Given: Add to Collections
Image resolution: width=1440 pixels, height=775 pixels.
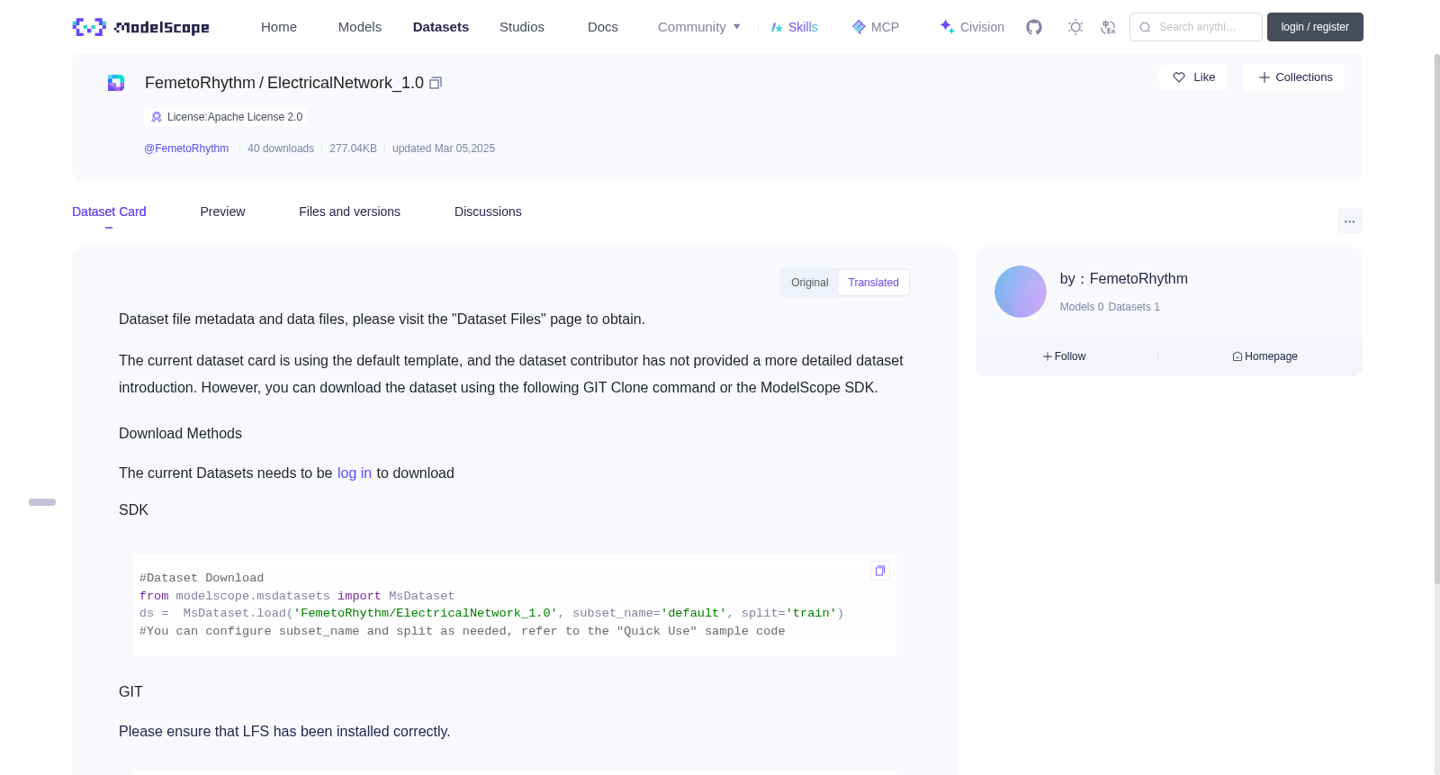Looking at the screenshot, I should click(1294, 77).
